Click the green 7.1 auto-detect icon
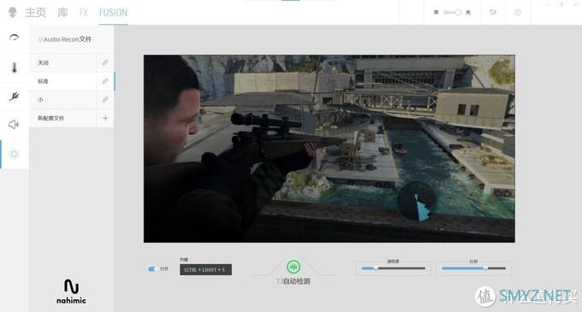The image size is (582, 312). click(294, 267)
